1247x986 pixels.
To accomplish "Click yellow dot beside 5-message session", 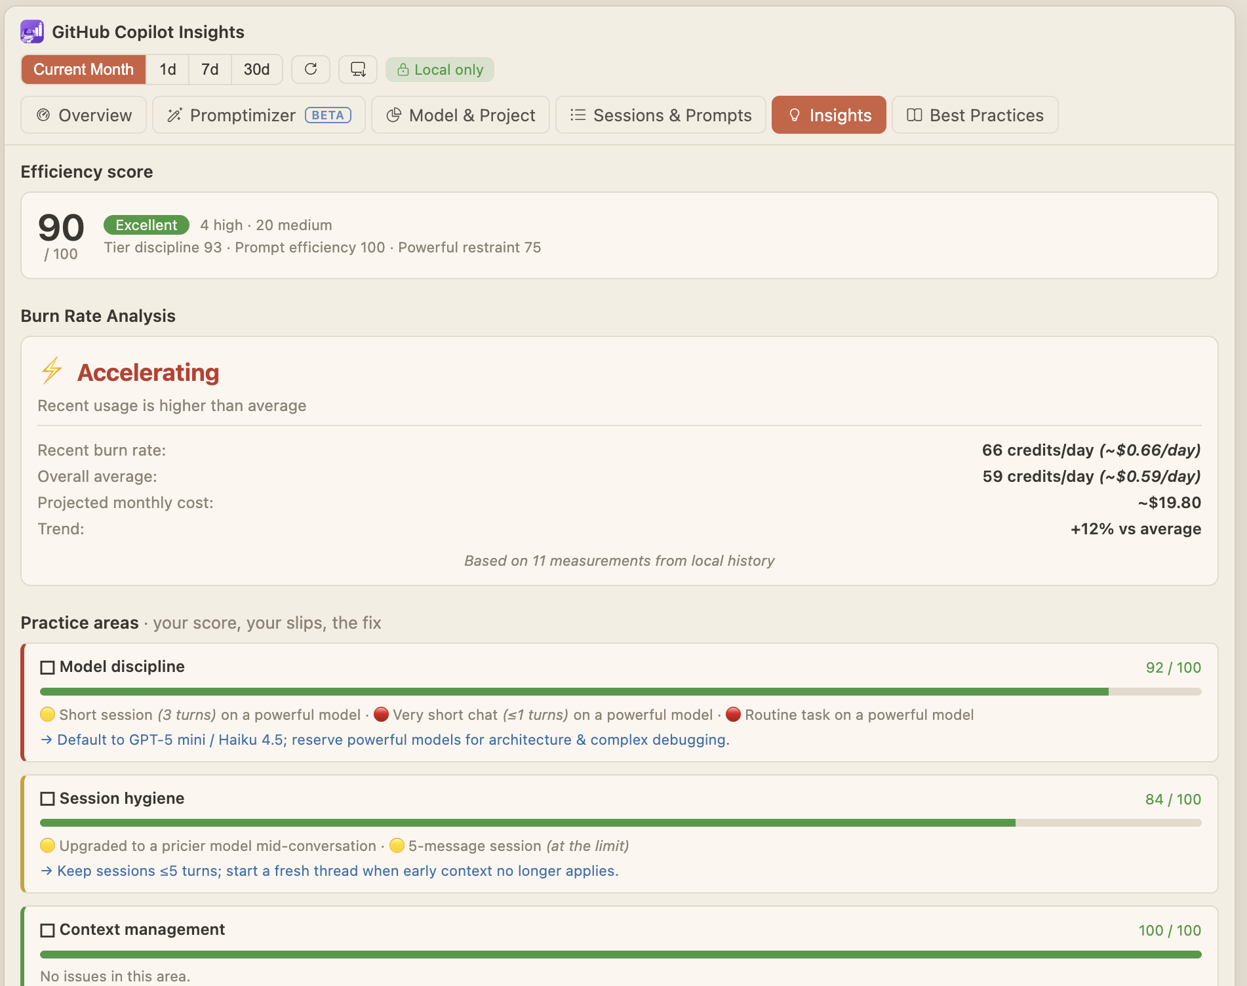I will pos(397,845).
